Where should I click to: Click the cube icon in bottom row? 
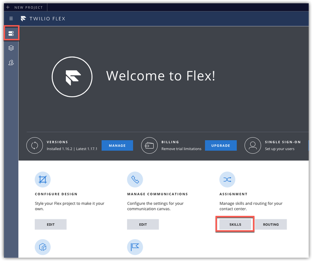coord(43,247)
